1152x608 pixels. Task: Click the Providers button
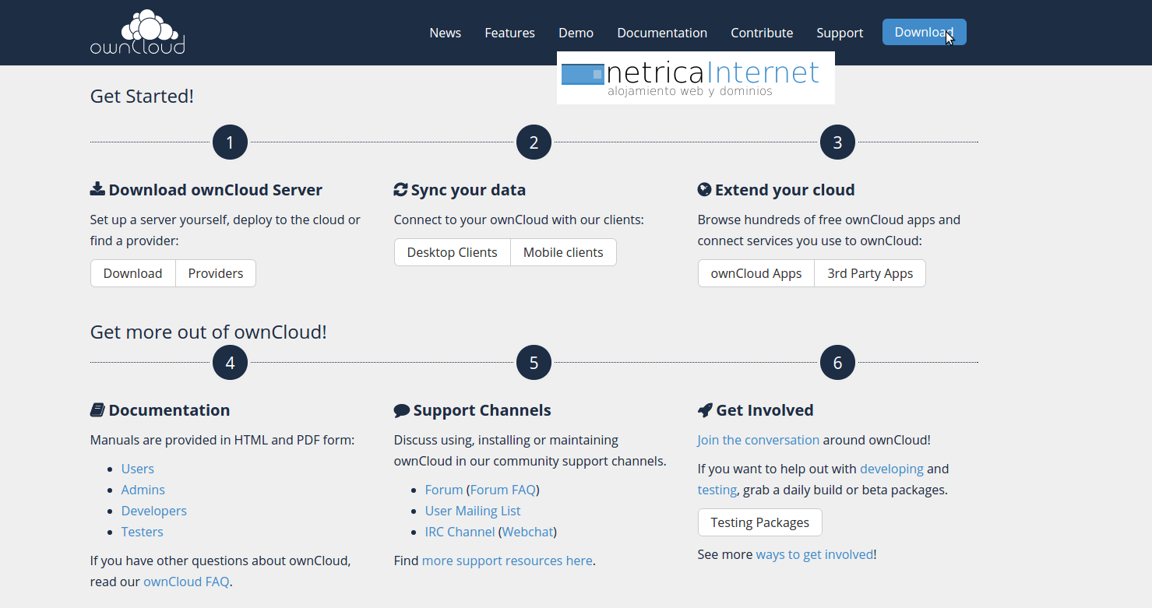click(x=216, y=273)
